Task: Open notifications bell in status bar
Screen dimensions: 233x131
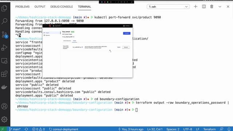Action: (x=229, y=129)
